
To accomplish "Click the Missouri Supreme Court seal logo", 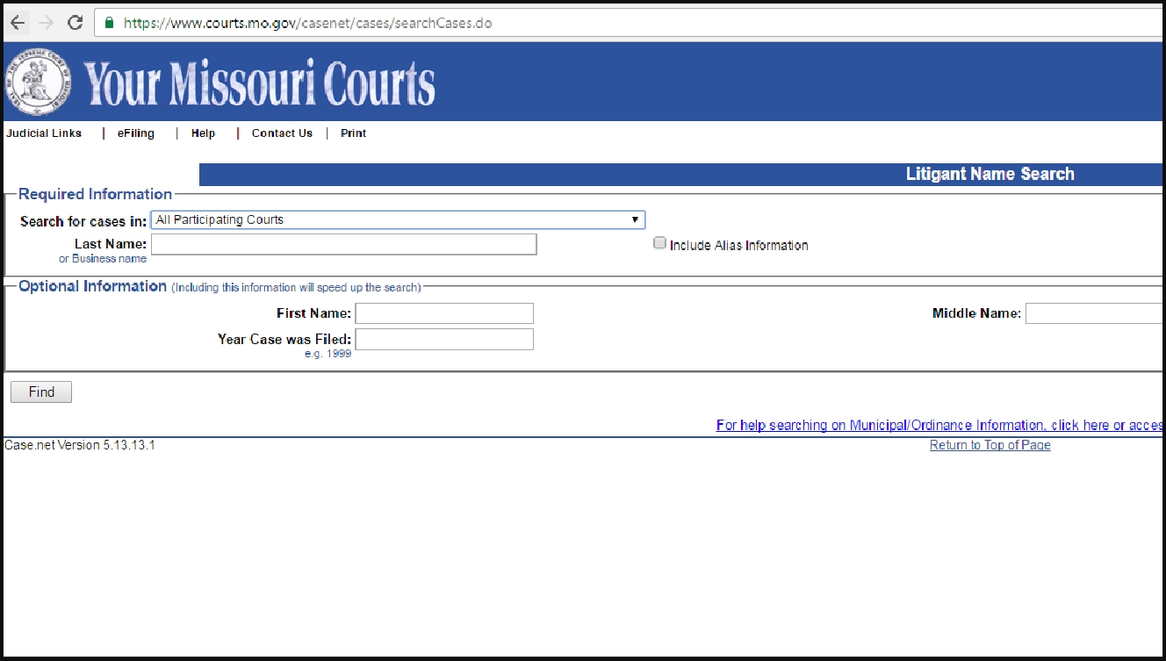I will point(37,82).
